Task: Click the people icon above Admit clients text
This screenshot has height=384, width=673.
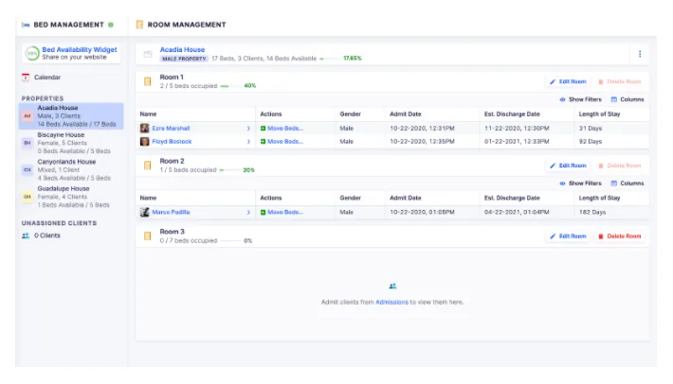Action: click(392, 286)
